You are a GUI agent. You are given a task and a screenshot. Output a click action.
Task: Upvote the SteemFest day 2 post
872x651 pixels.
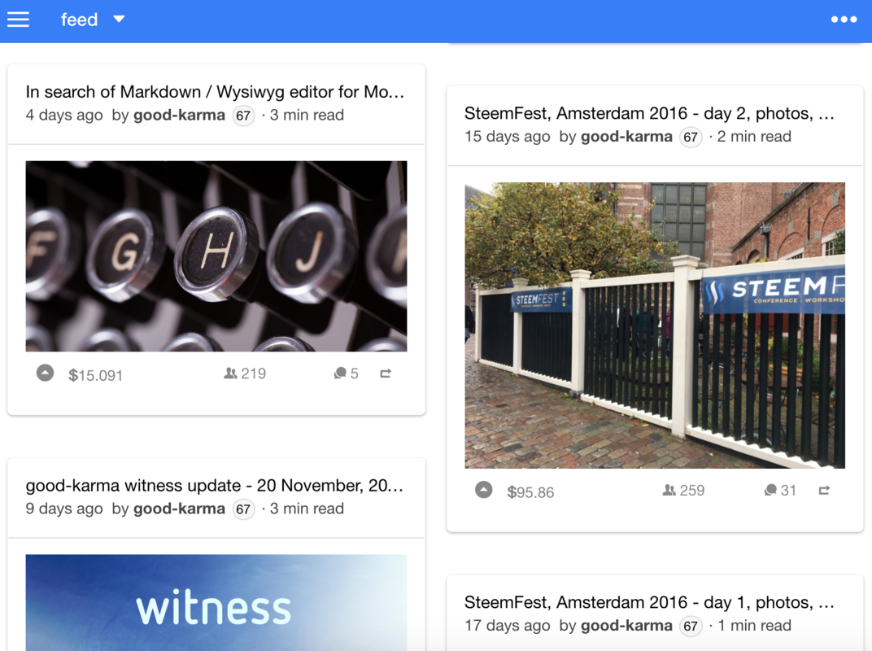tap(484, 490)
